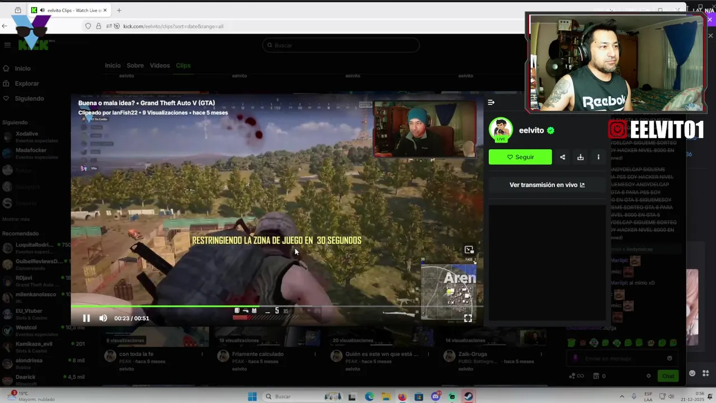Image resolution: width=716 pixels, height=403 pixels.
Task: Seek along the green clip progress bar
Action: pyautogui.click(x=277, y=306)
